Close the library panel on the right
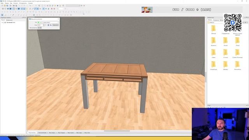The width and height of the screenshot is (249, 140). pyautogui.click(x=248, y=17)
